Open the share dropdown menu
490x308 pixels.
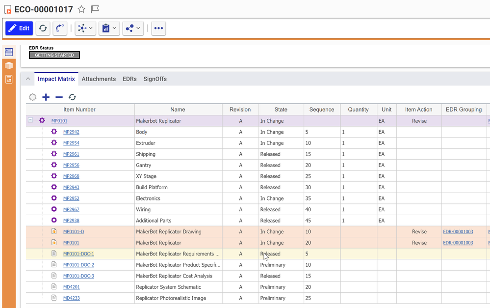click(x=133, y=28)
